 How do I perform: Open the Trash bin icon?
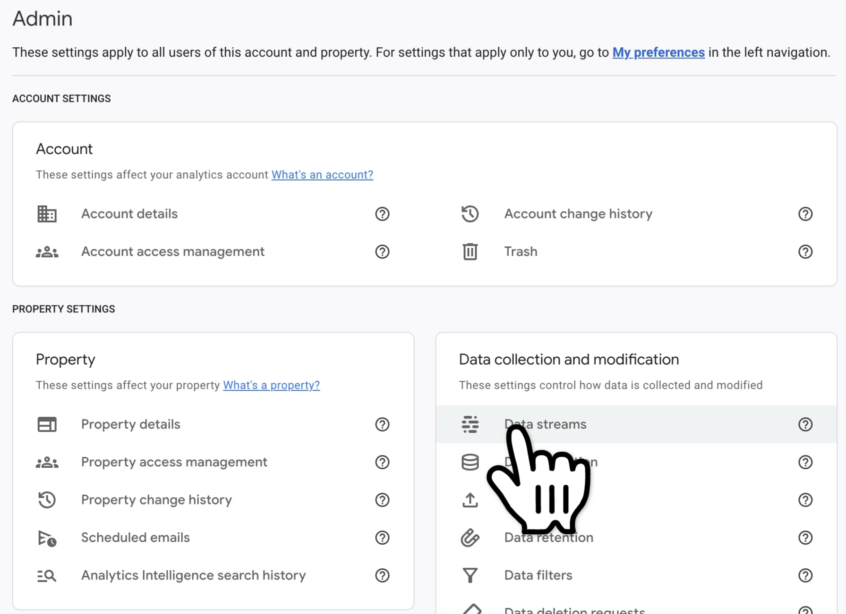(470, 252)
